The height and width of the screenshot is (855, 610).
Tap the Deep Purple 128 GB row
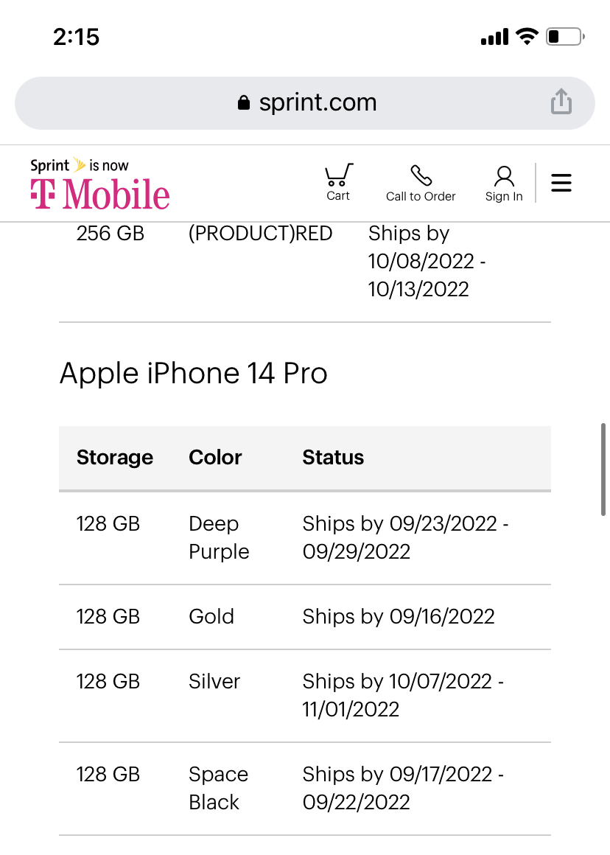[x=305, y=538]
